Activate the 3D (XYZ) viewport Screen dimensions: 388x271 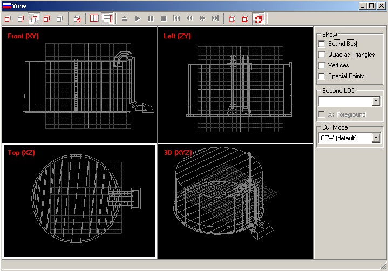click(235, 201)
